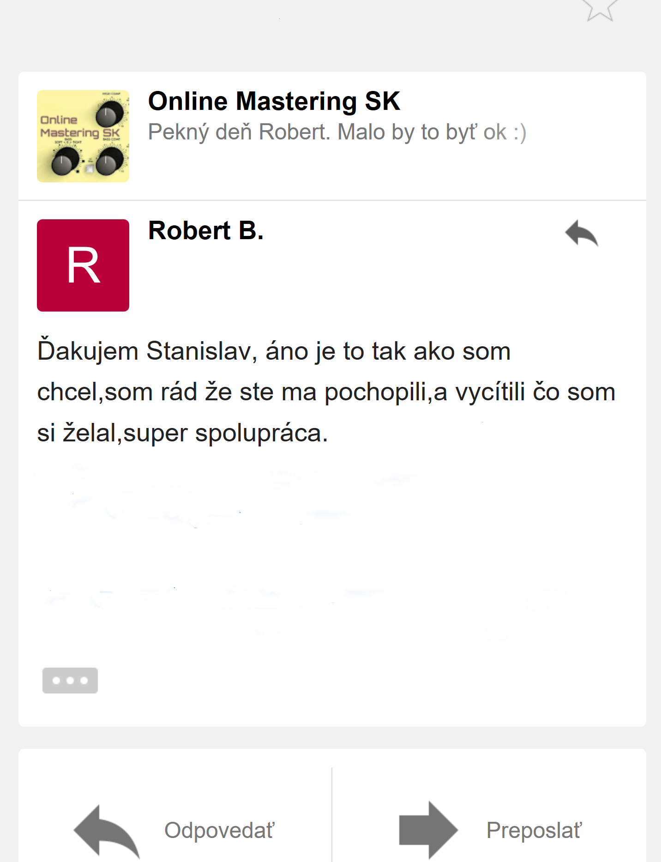661x862 pixels.
Task: Open the Online Mastering SK sender name
Action: coord(274,101)
